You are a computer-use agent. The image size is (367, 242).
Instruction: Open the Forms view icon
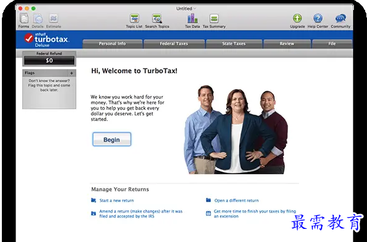(24, 18)
